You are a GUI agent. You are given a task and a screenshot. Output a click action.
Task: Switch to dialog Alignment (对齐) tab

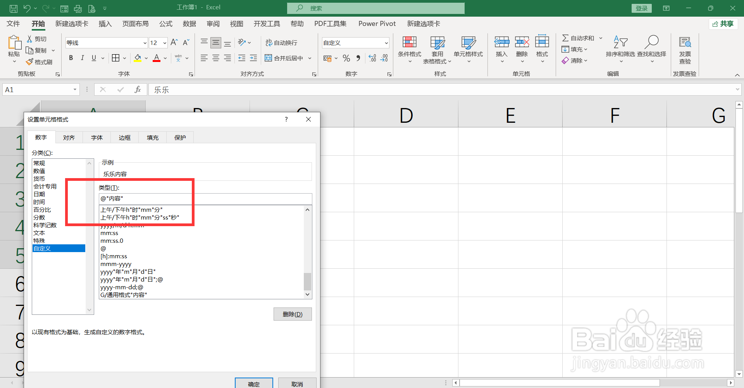tap(69, 137)
